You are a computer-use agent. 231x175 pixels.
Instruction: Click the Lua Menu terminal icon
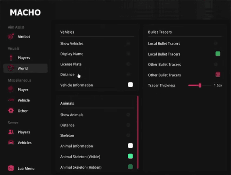(x=11, y=168)
